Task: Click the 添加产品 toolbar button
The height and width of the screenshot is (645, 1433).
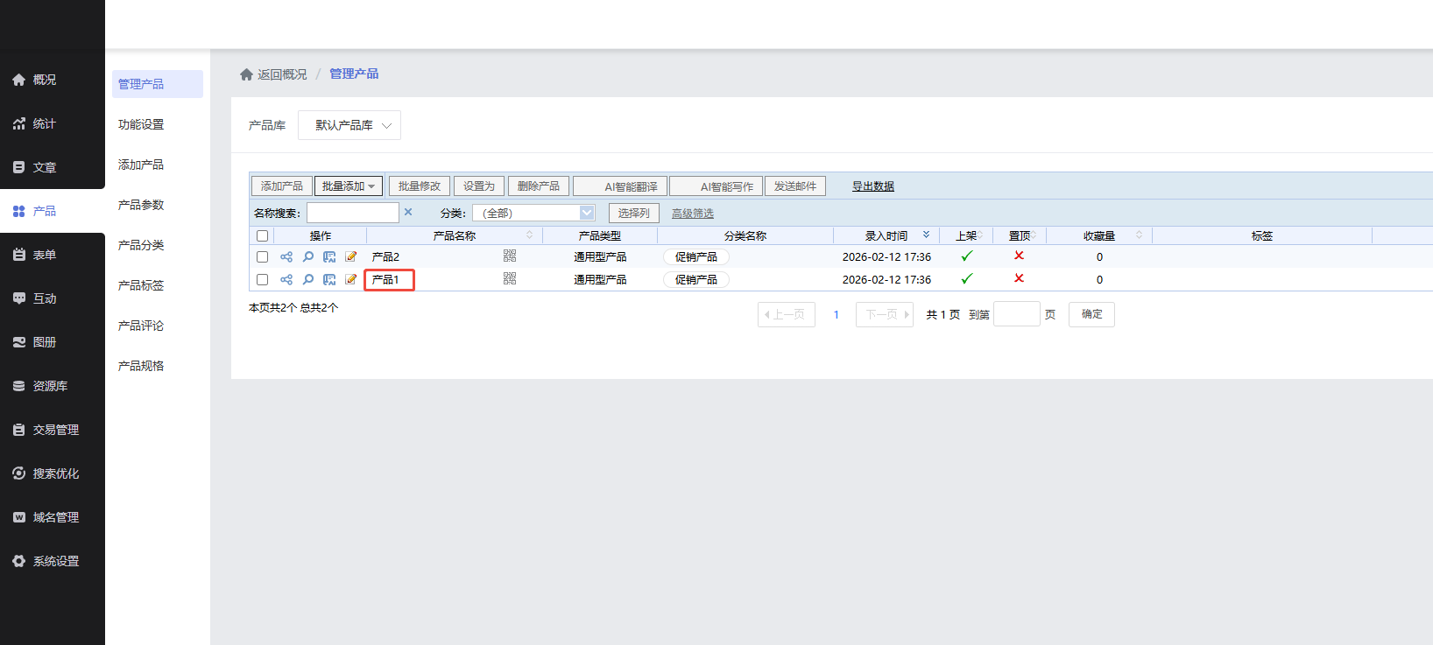Action: [282, 186]
